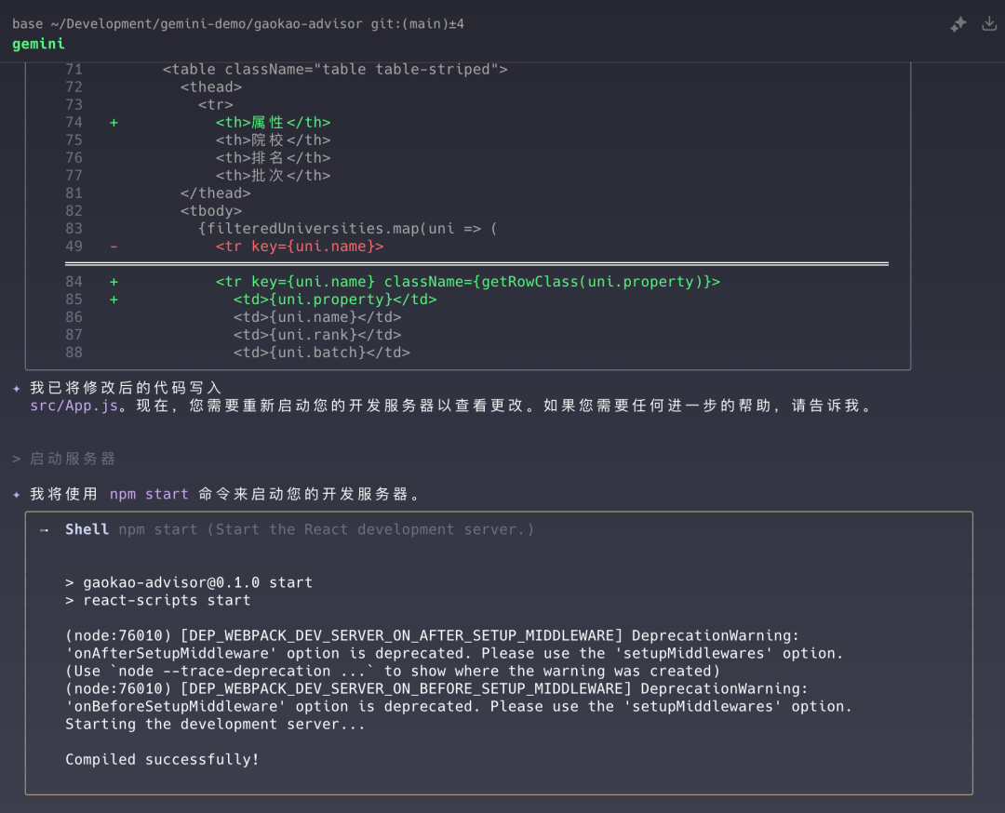
Task: Click the '<td>{uni.batch}</td>' line
Action: [x=322, y=353]
